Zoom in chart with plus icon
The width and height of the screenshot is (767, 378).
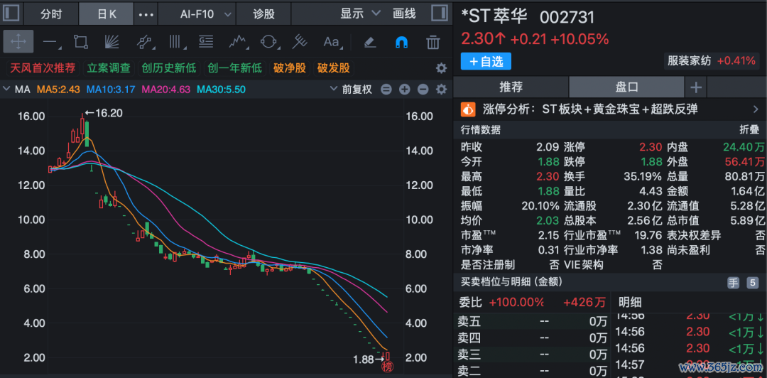click(x=404, y=90)
